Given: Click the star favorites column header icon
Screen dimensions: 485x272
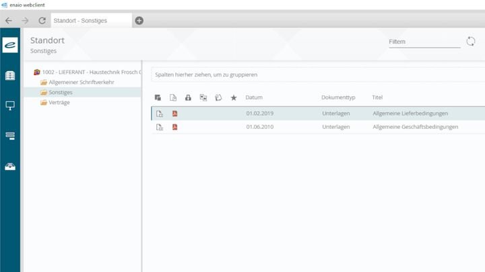Looking at the screenshot, I should 234,97.
